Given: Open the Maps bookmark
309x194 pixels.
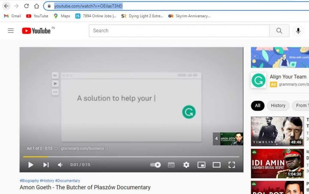Looking at the screenshot, I should pos(62,16).
